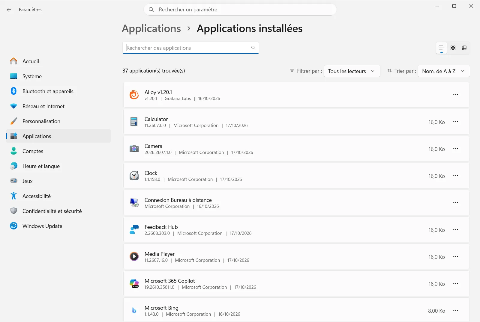The width and height of the screenshot is (480, 322).
Task: Focus the Rechercher un paramètre field
Action: pyautogui.click(x=240, y=10)
